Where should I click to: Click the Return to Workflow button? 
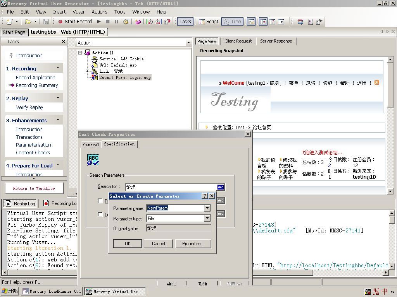(x=34, y=188)
